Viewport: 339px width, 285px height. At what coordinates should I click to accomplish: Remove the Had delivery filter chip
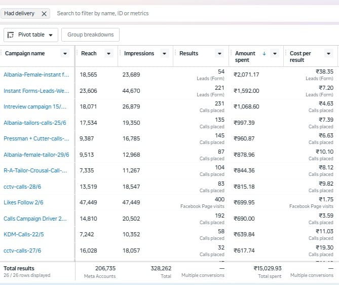click(44, 14)
